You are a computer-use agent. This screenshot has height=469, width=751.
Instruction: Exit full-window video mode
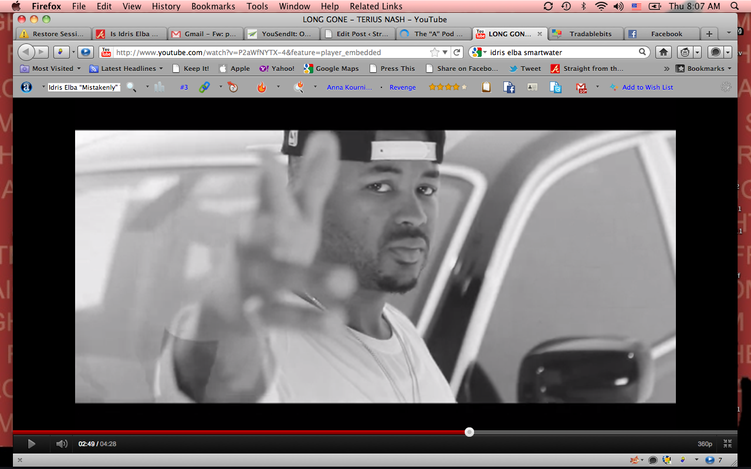coord(728,444)
